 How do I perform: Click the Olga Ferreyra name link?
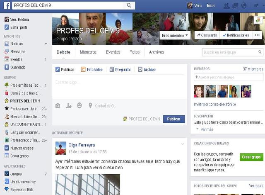(x=82, y=145)
